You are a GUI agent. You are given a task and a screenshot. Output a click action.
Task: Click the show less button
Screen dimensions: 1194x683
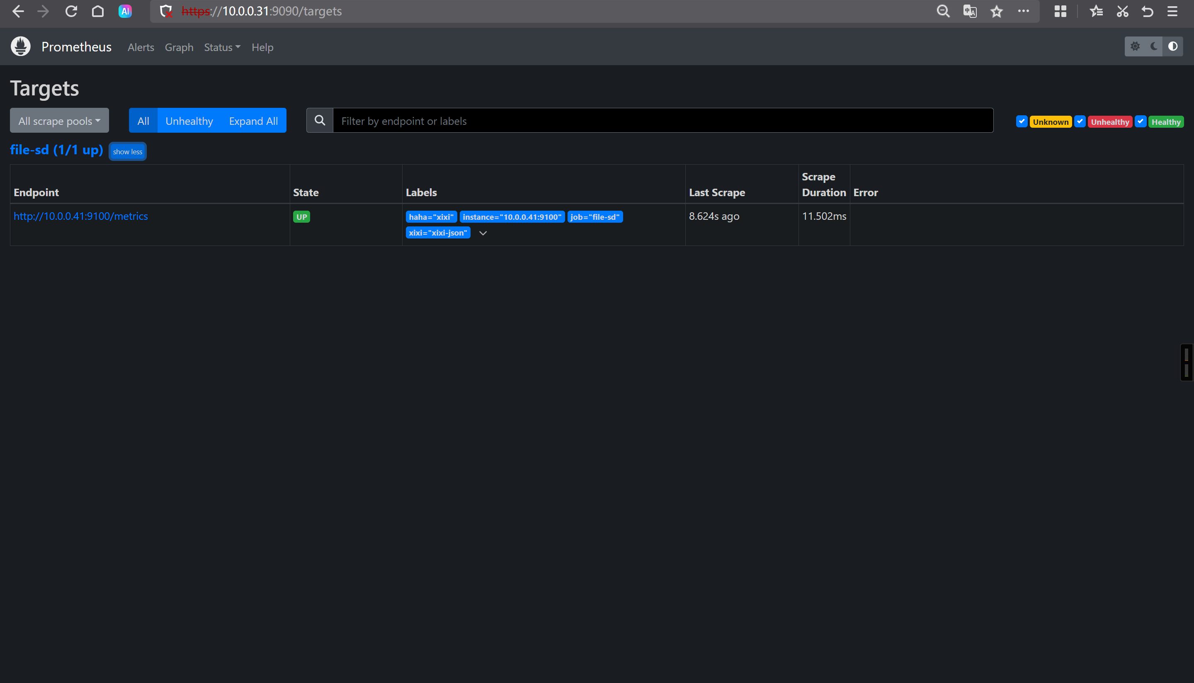[x=128, y=151]
